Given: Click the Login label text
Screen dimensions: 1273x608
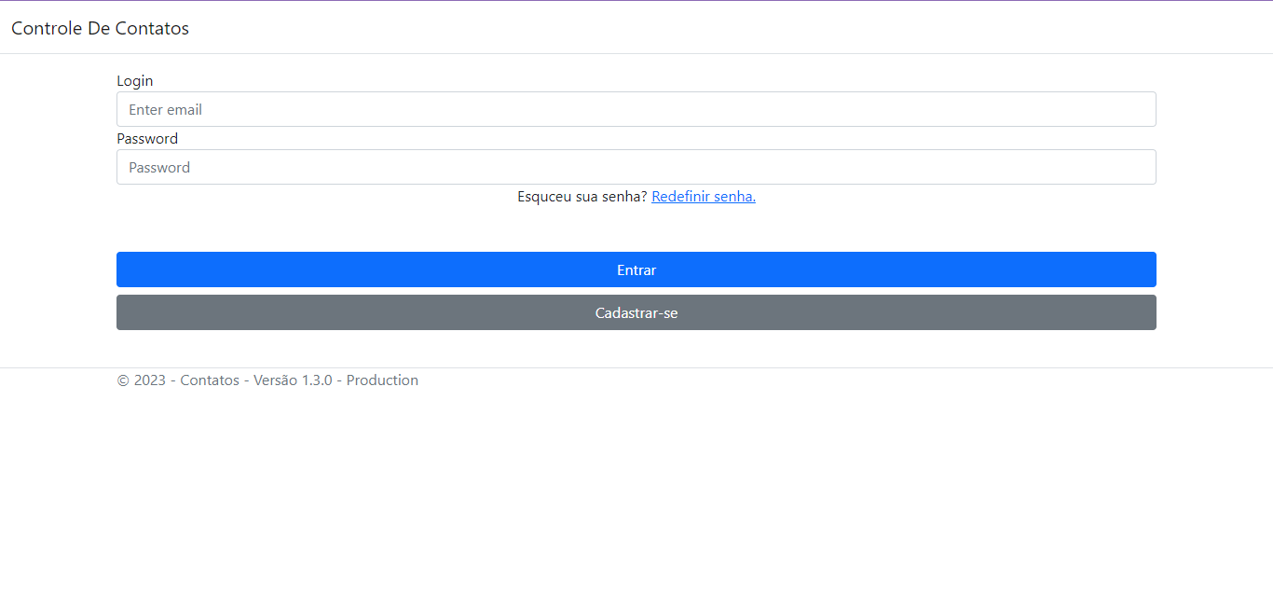Looking at the screenshot, I should [134, 81].
